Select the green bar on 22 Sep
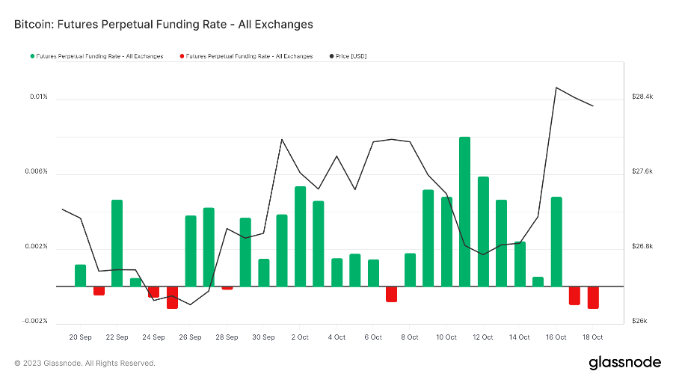The width and height of the screenshot is (676, 380). (117, 242)
